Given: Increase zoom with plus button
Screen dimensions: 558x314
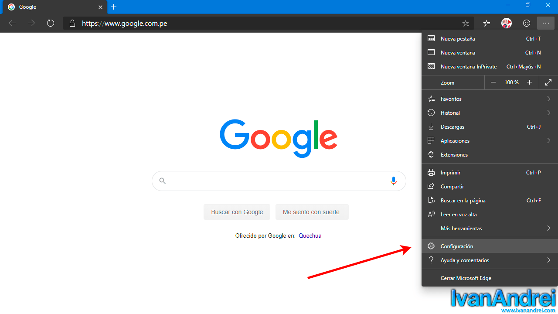Looking at the screenshot, I should [x=529, y=82].
